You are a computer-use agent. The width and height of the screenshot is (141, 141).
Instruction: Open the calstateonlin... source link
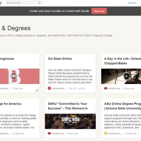[59, 88]
